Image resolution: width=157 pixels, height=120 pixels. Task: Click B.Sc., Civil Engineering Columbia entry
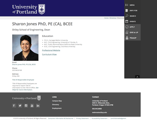pyautogui.click(x=60, y=46)
